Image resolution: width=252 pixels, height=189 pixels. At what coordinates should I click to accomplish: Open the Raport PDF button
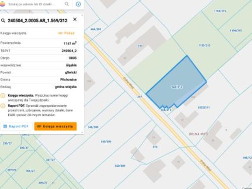16,126
